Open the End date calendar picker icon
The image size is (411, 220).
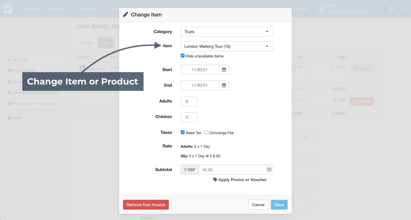pos(224,85)
